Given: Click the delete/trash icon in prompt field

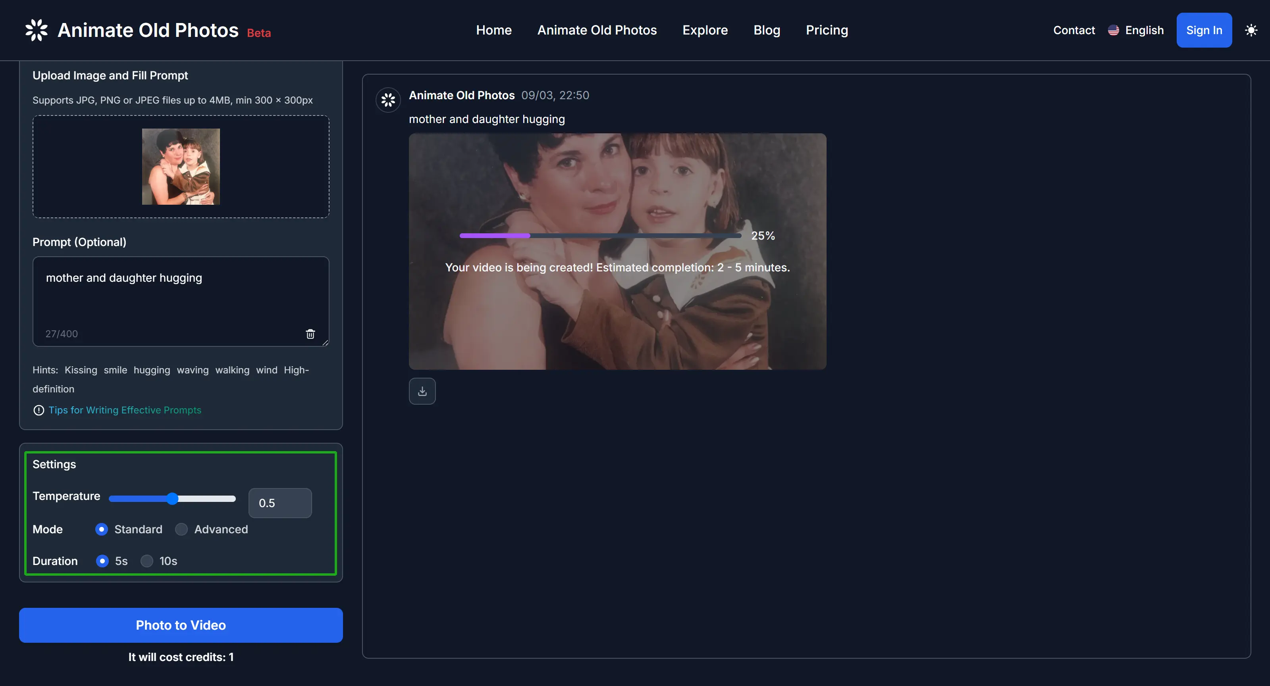Looking at the screenshot, I should point(311,334).
